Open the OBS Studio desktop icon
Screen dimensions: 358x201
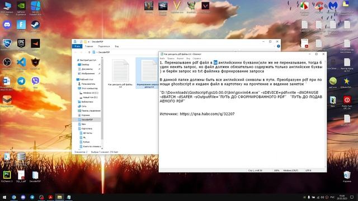[x=7, y=62]
